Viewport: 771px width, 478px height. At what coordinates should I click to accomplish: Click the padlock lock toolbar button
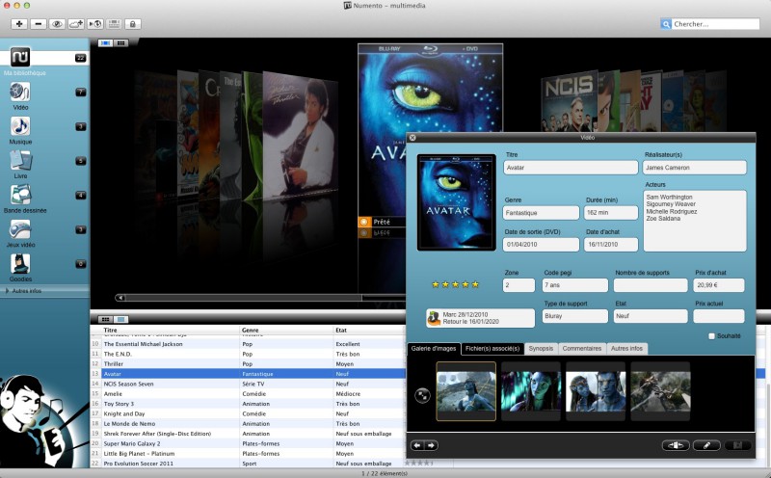coord(133,23)
